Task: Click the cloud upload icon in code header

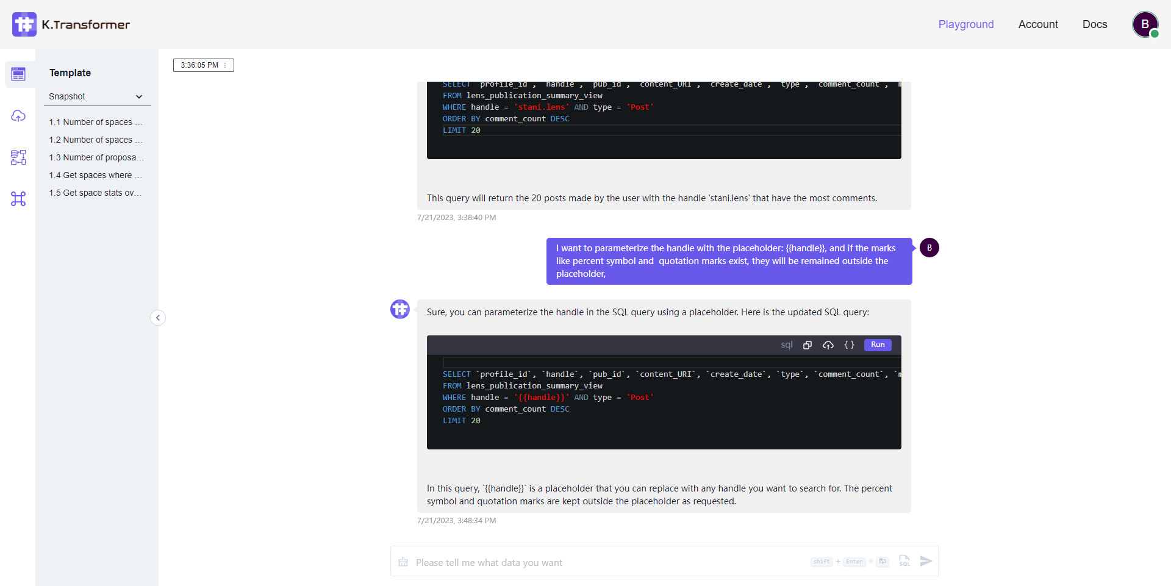Action: [x=828, y=345]
